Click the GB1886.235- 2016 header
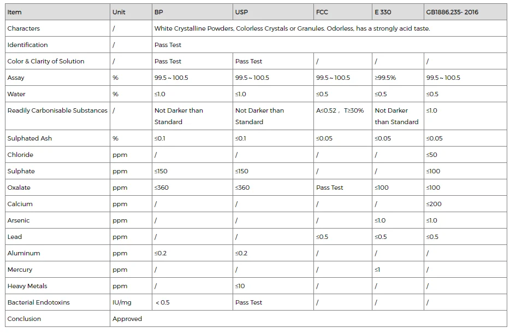The width and height of the screenshot is (516, 333). click(465, 12)
